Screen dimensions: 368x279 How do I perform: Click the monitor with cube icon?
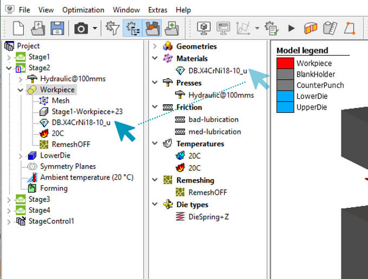[x=203, y=28]
